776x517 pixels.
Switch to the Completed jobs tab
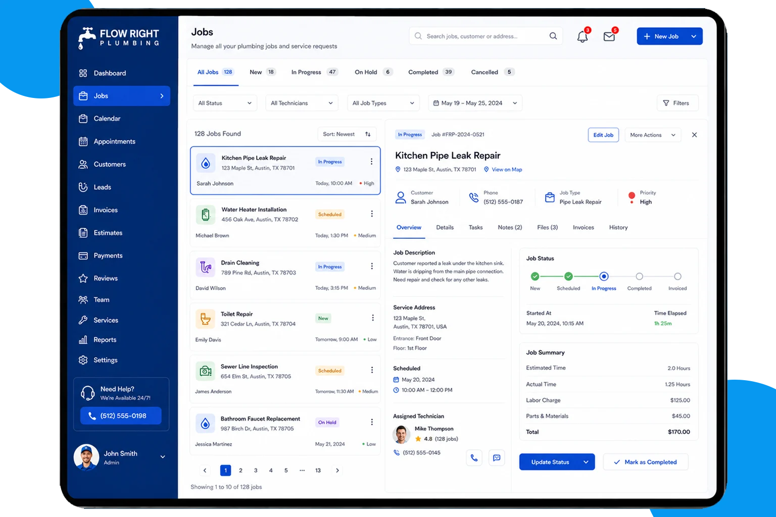tap(431, 72)
